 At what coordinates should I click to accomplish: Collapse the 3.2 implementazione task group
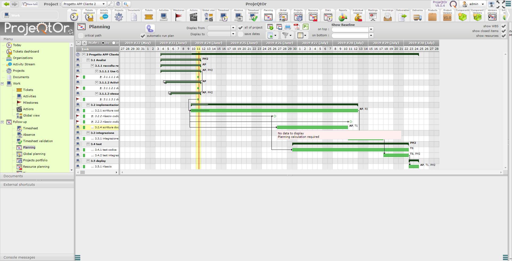click(x=88, y=105)
